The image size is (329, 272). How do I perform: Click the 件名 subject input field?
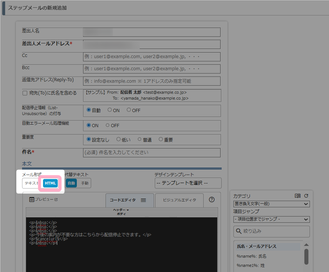click(x=152, y=153)
